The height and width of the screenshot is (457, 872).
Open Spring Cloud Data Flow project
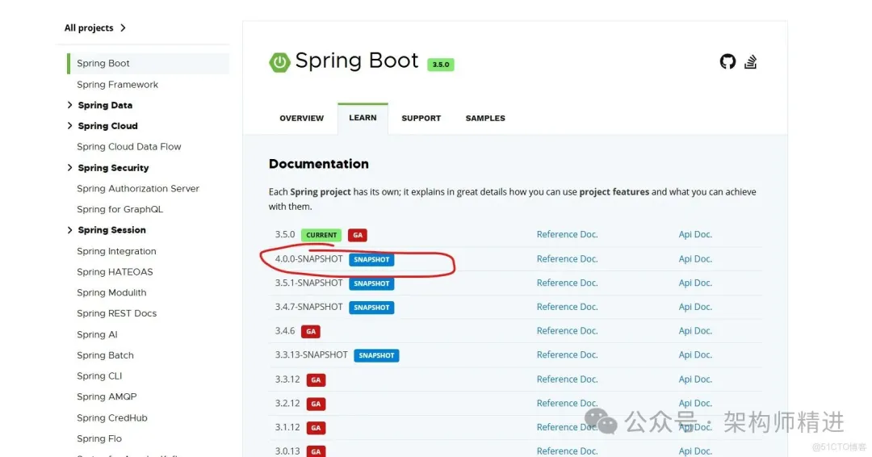[129, 147]
